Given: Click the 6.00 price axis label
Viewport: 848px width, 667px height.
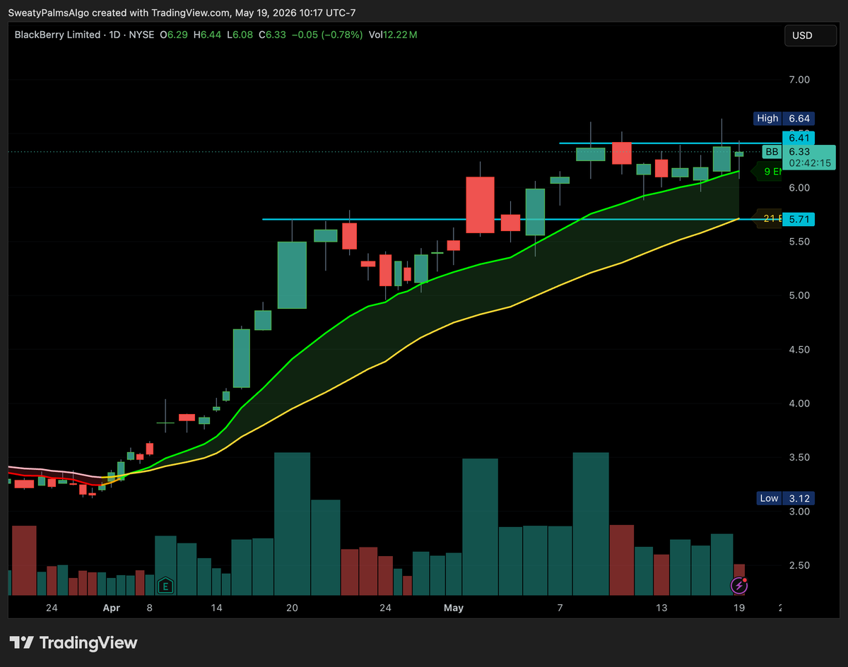Looking at the screenshot, I should (799, 188).
